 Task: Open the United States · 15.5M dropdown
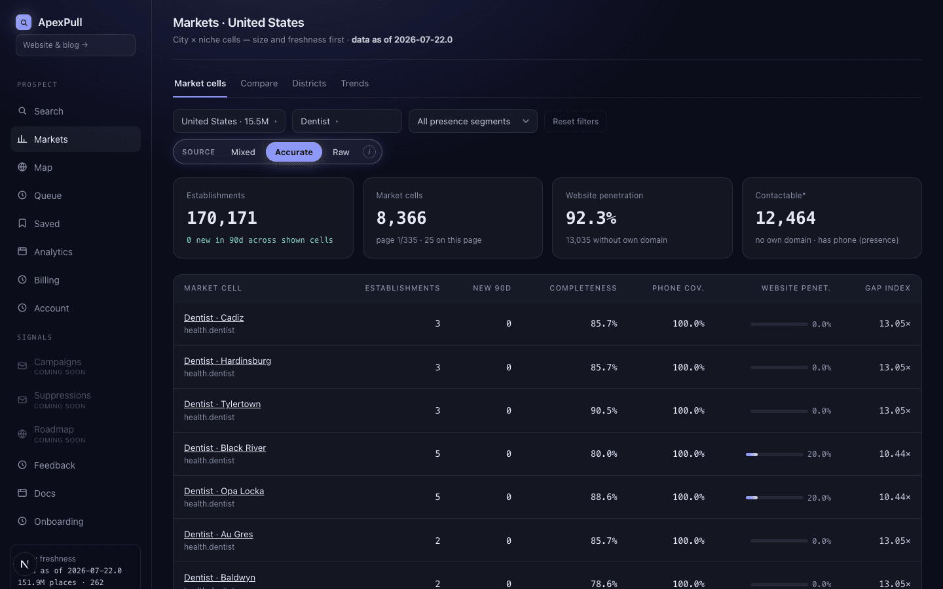pyautogui.click(x=229, y=121)
